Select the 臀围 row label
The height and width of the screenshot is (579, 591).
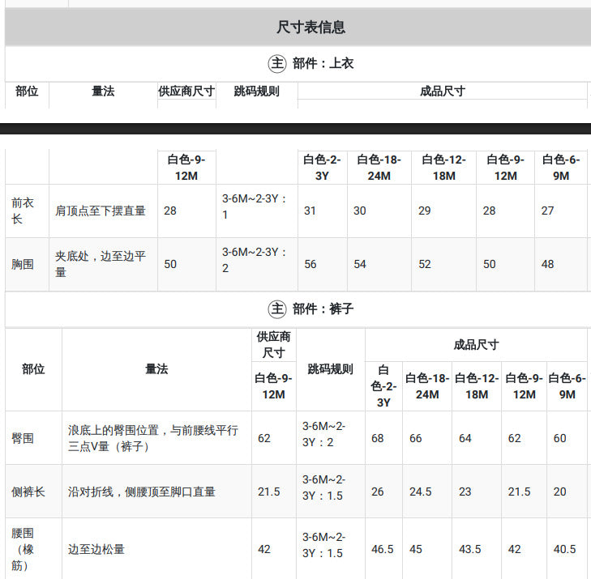(x=23, y=438)
